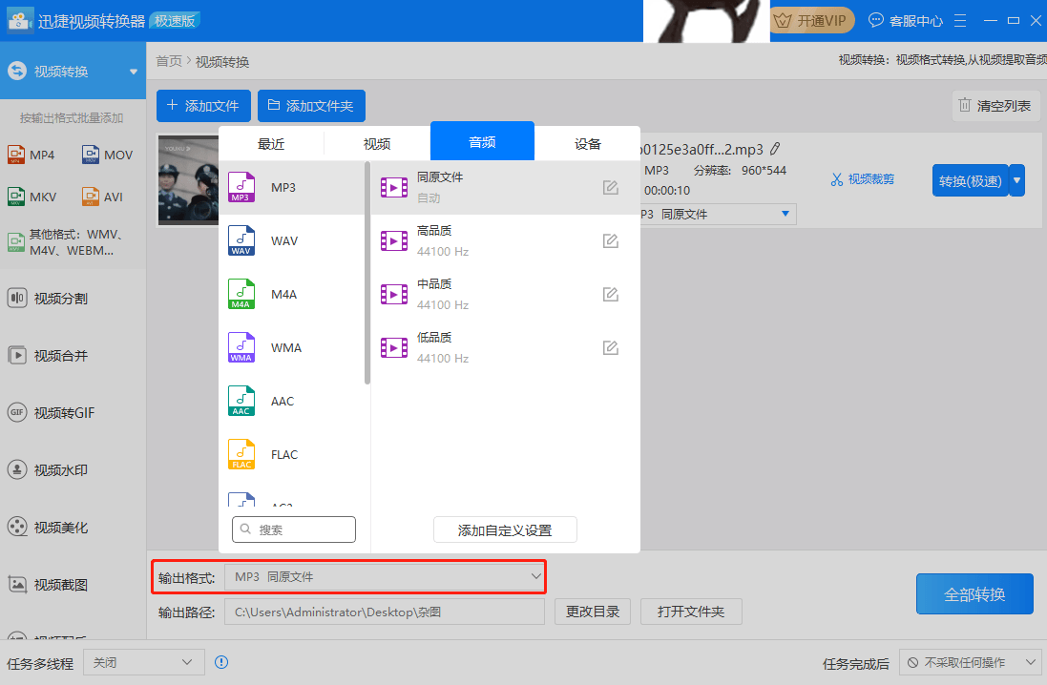
Task: Switch to the 设备 tab
Action: click(x=588, y=144)
